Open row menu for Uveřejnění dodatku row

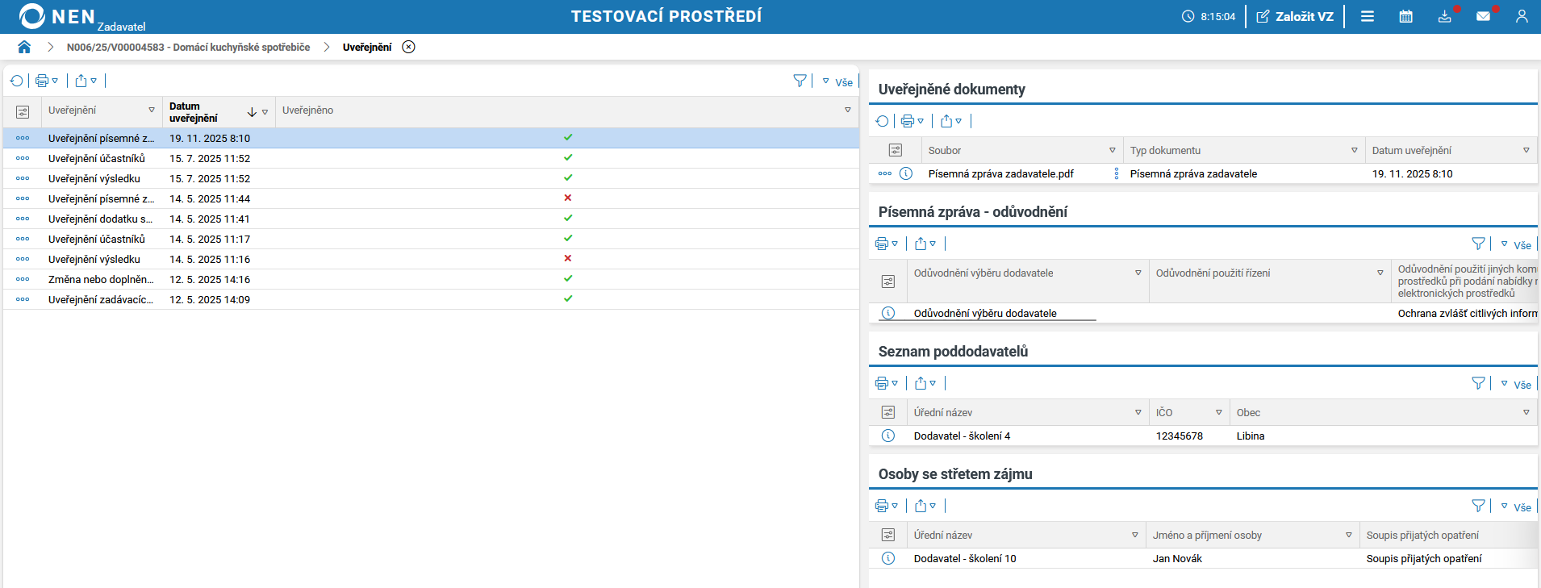(23, 219)
